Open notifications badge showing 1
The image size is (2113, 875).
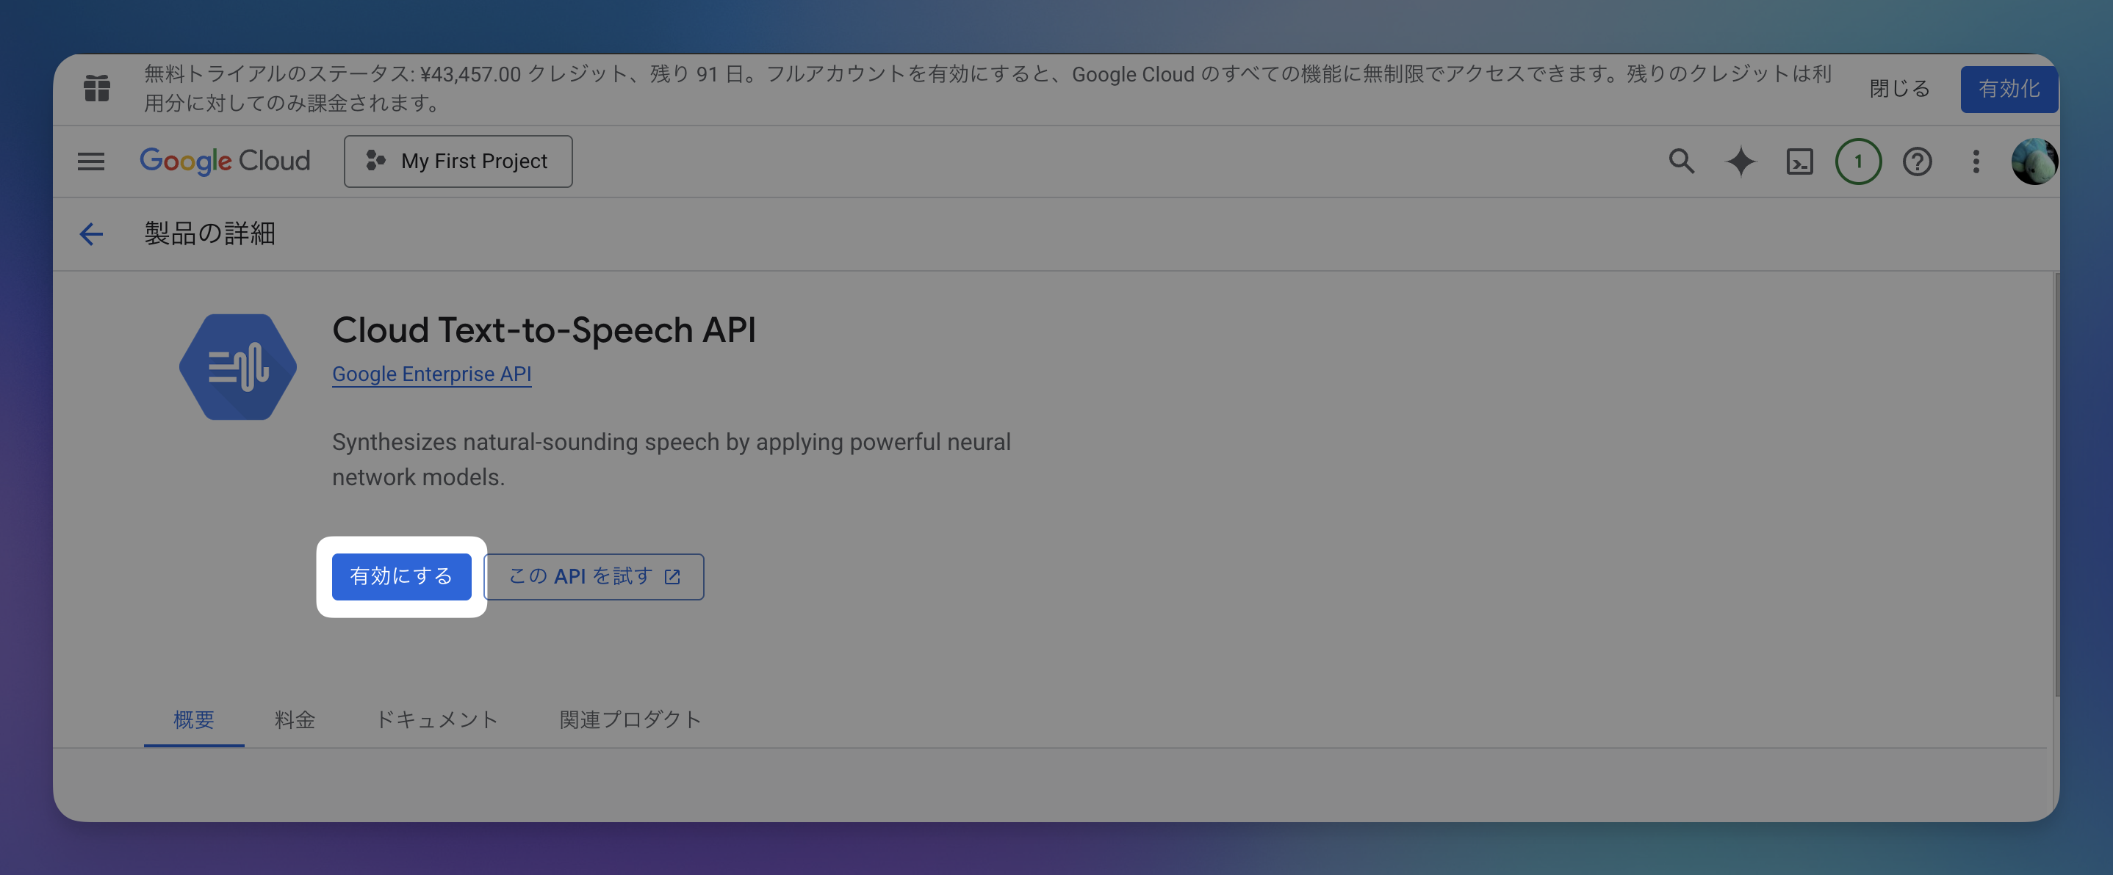[1858, 161]
